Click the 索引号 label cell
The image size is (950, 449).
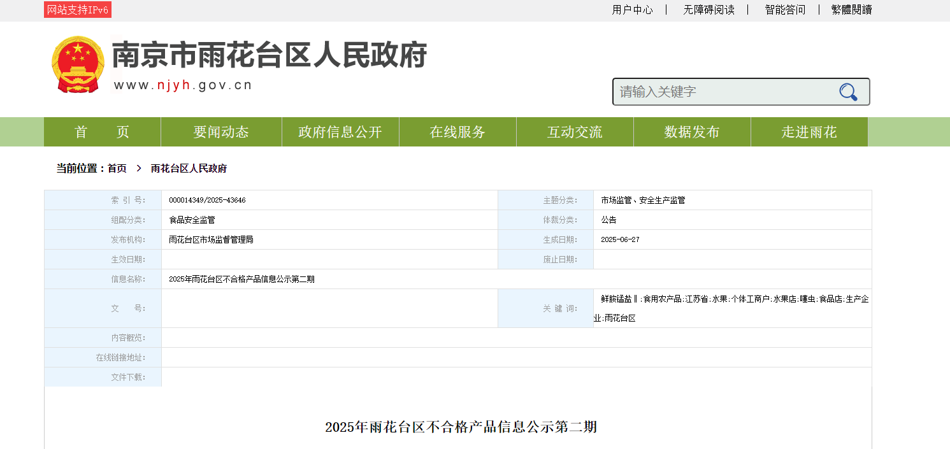(103, 200)
